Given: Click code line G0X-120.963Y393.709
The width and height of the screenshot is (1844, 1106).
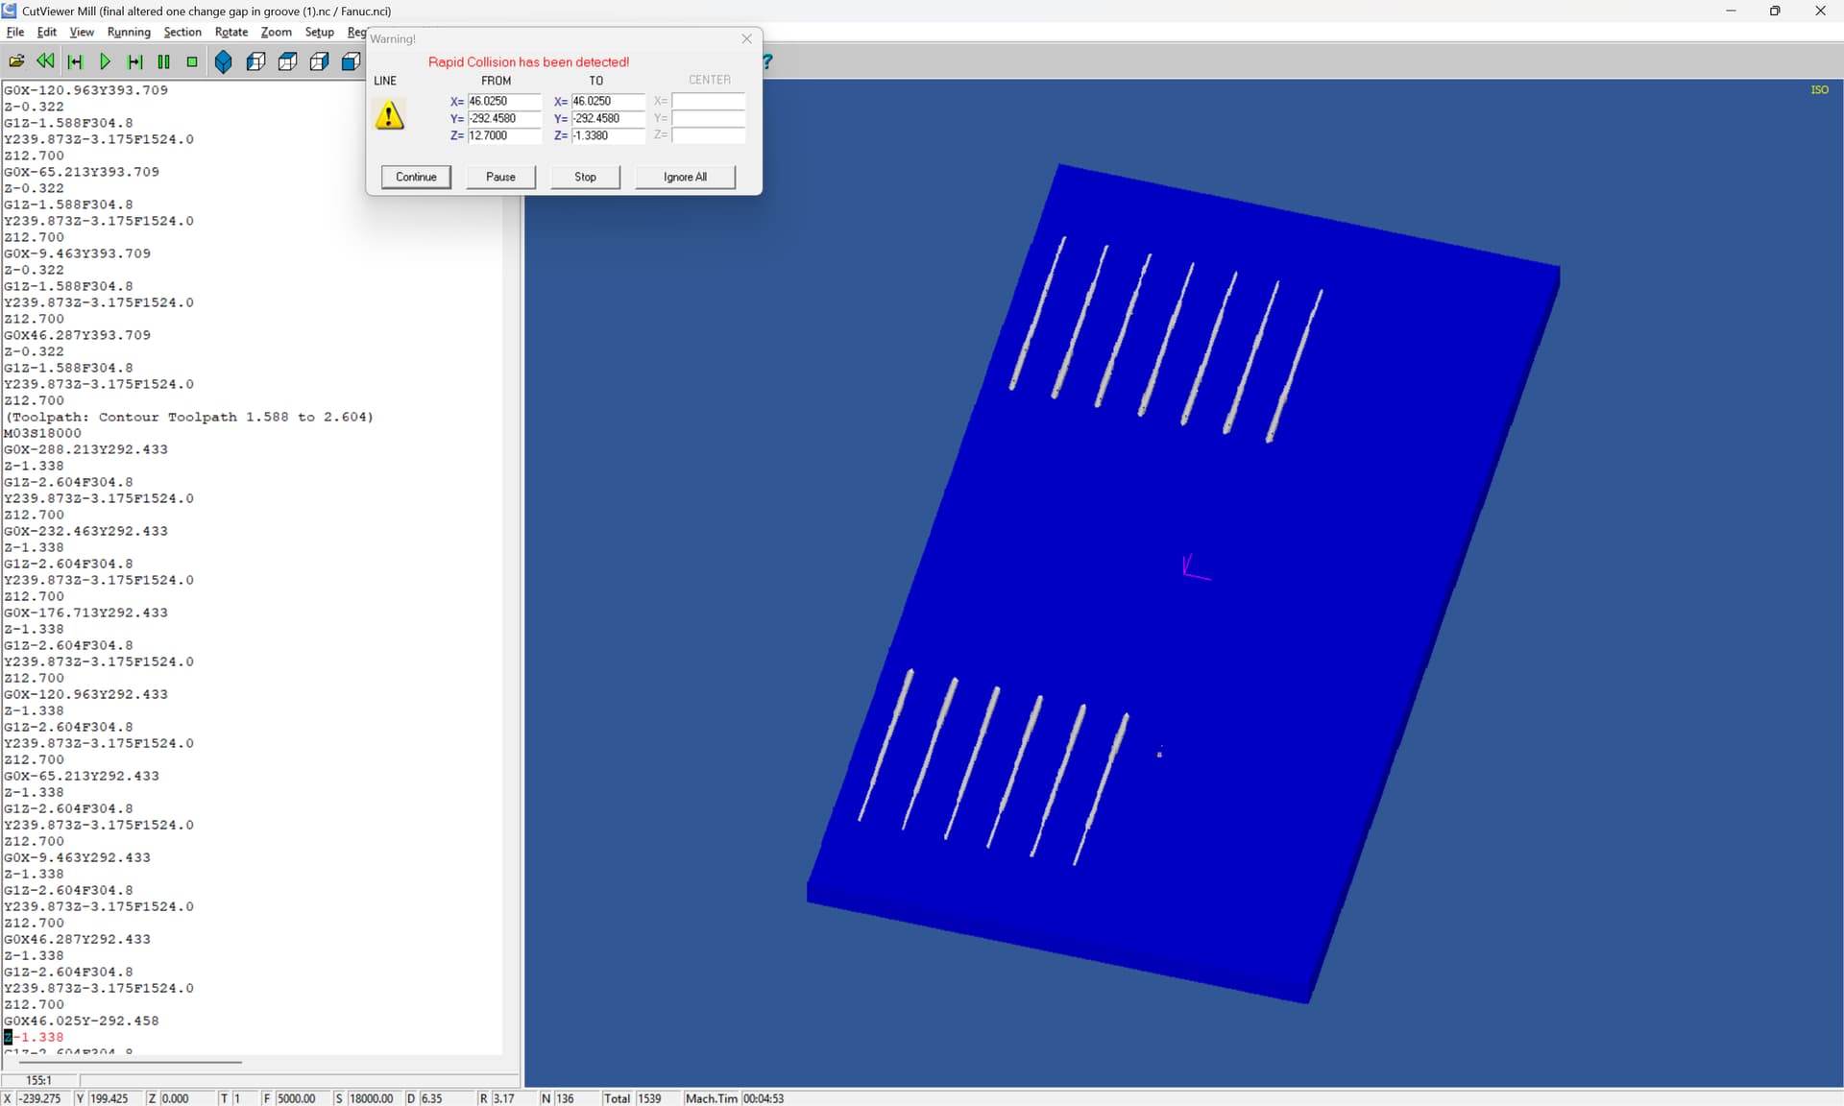Looking at the screenshot, I should [x=86, y=90].
